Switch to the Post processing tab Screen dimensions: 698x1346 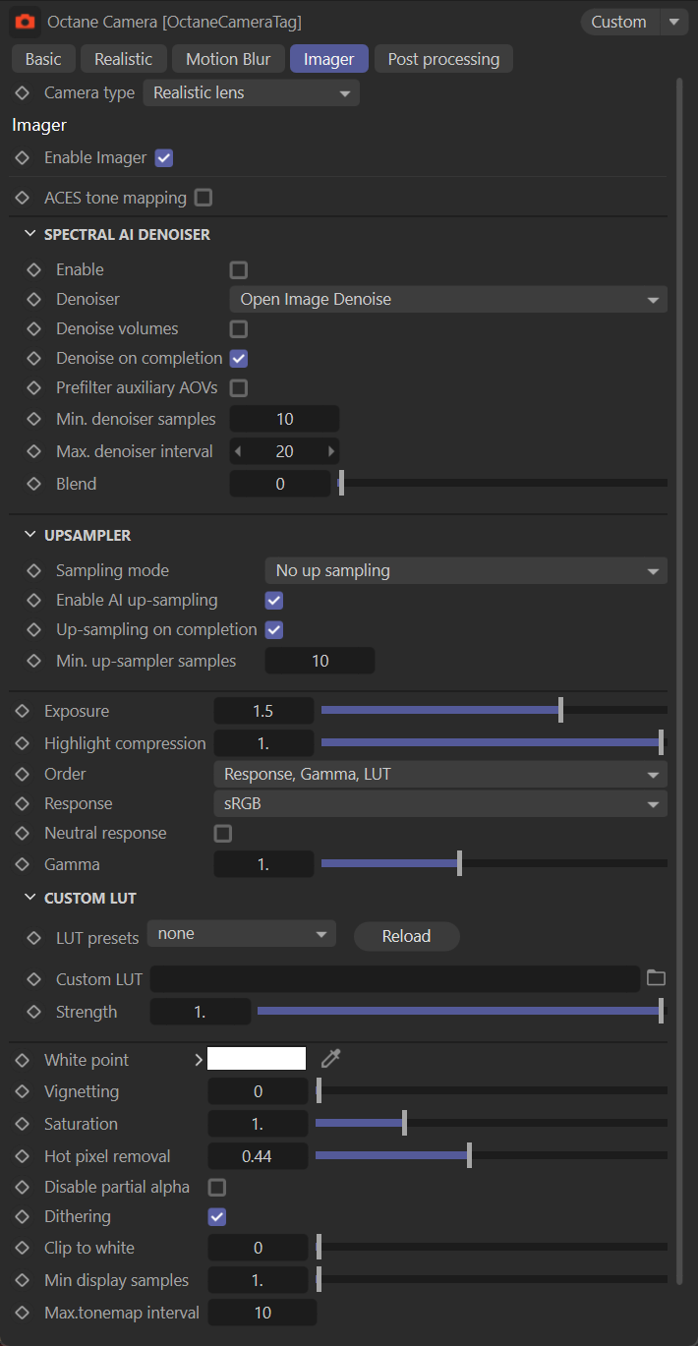[443, 59]
